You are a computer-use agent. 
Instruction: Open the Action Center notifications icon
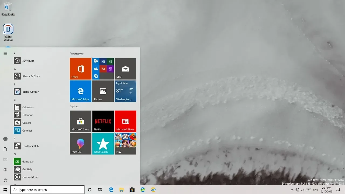(338, 190)
